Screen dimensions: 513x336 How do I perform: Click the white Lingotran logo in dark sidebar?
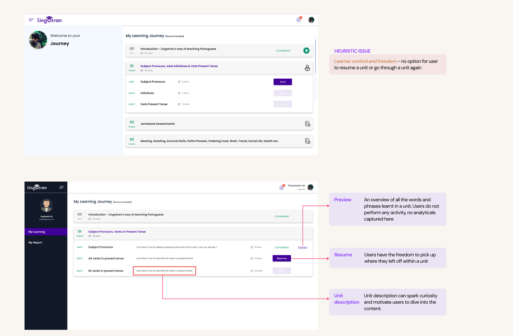click(x=37, y=187)
